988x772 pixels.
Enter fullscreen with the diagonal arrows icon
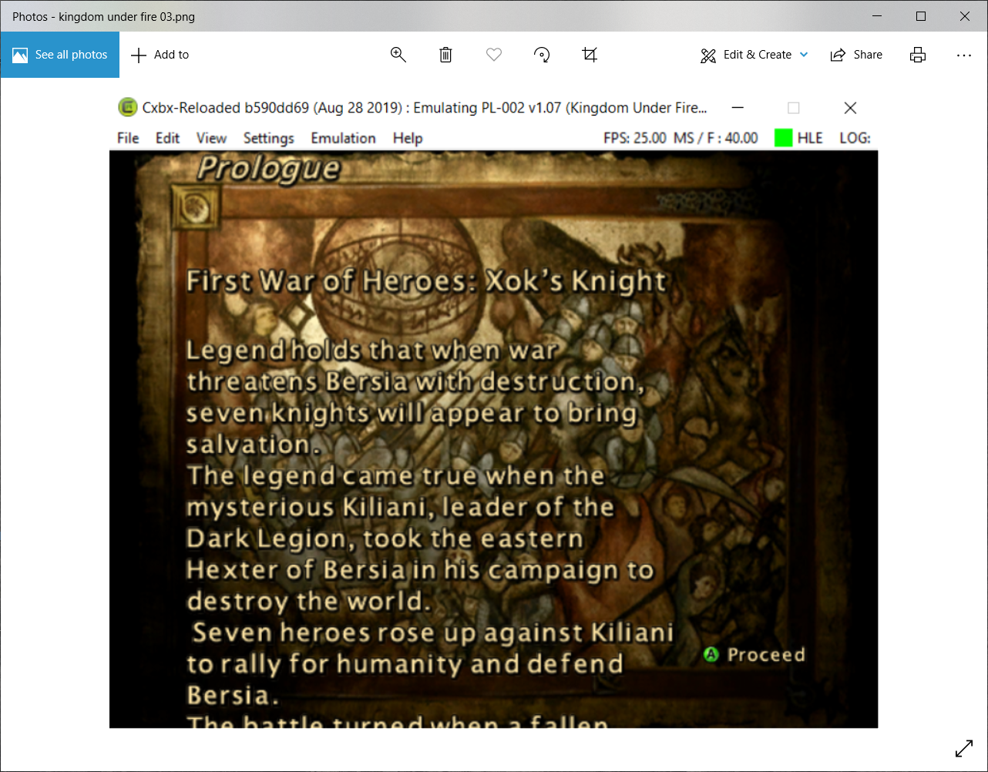pyautogui.click(x=963, y=748)
